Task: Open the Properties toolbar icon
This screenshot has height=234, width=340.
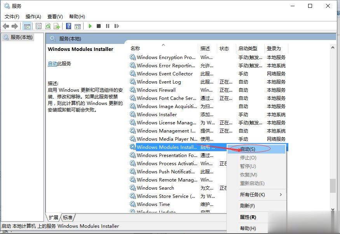Action: click(38, 26)
